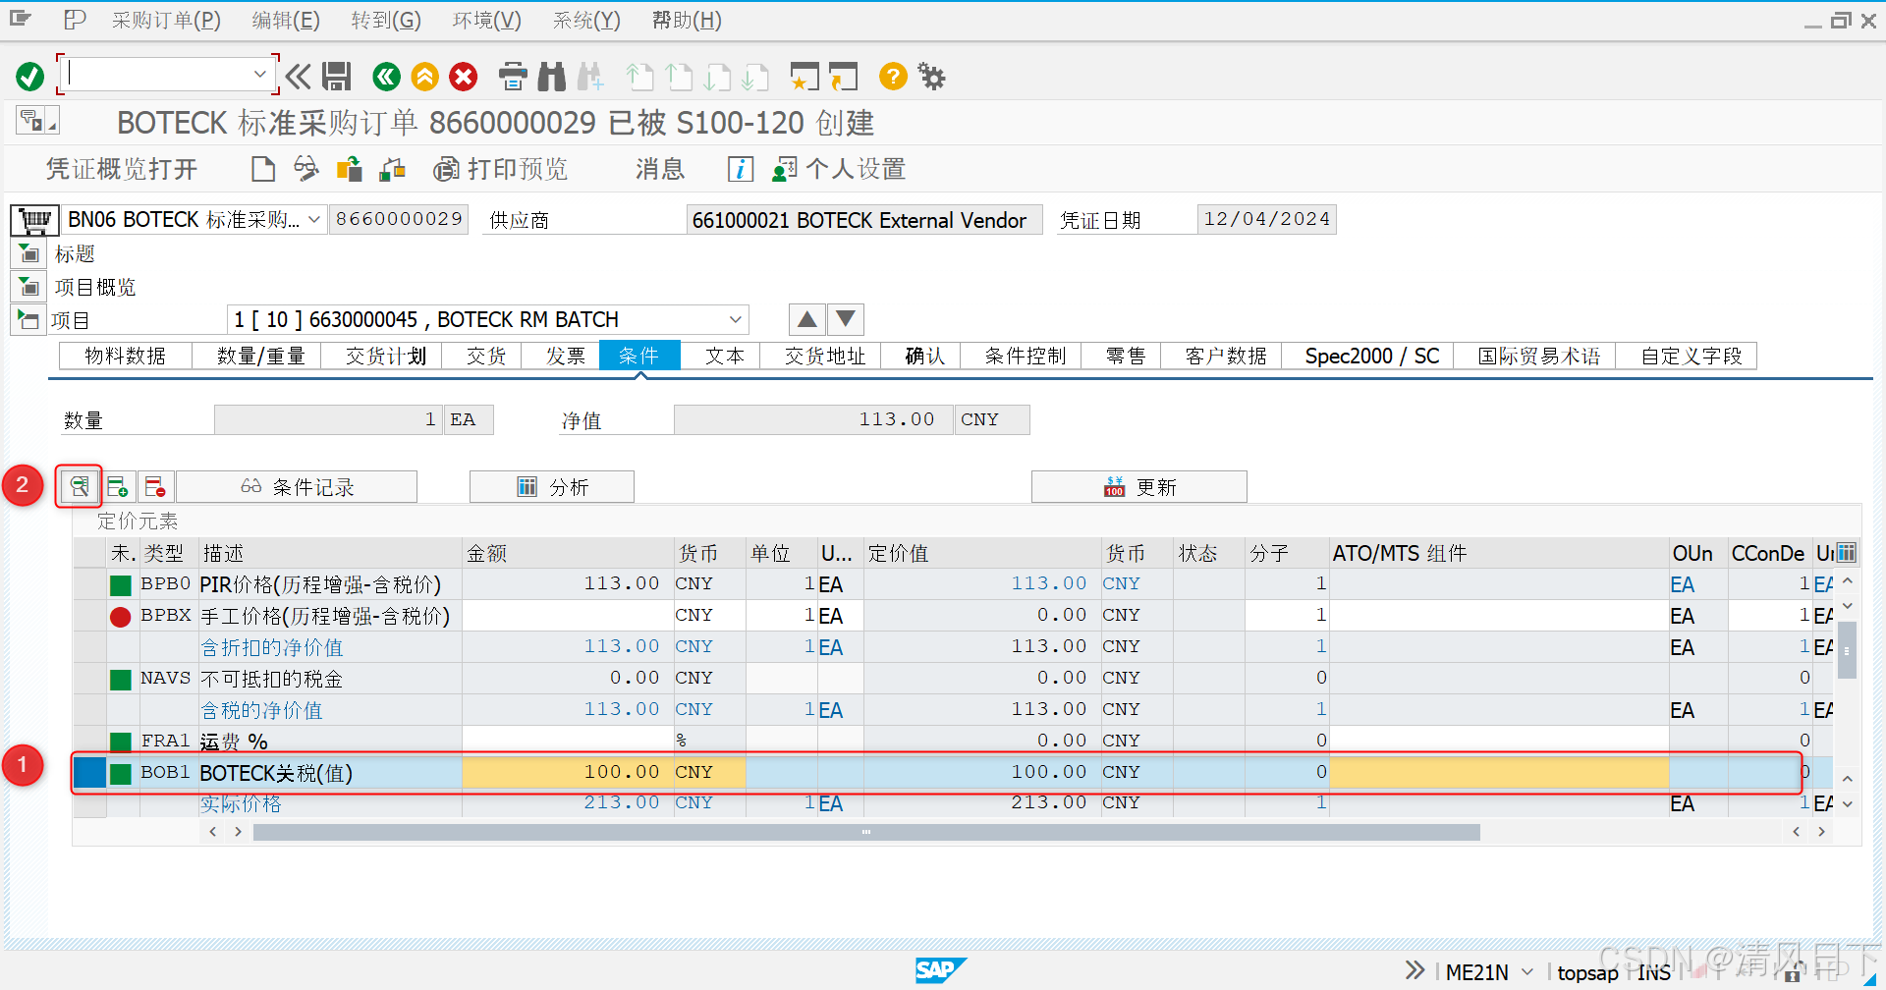Screen dimensions: 1886x990
Task: Select the NAVS row selector box
Action: click(89, 679)
